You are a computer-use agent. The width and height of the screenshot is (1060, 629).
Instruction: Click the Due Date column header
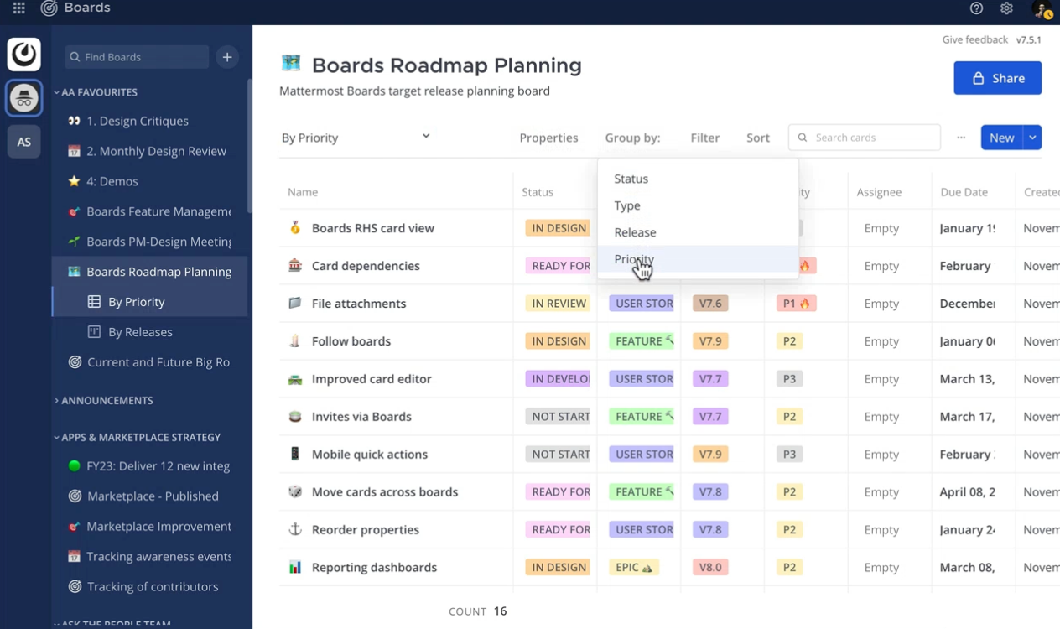(964, 192)
